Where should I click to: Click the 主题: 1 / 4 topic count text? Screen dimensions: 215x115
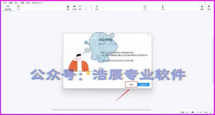click(185, 112)
